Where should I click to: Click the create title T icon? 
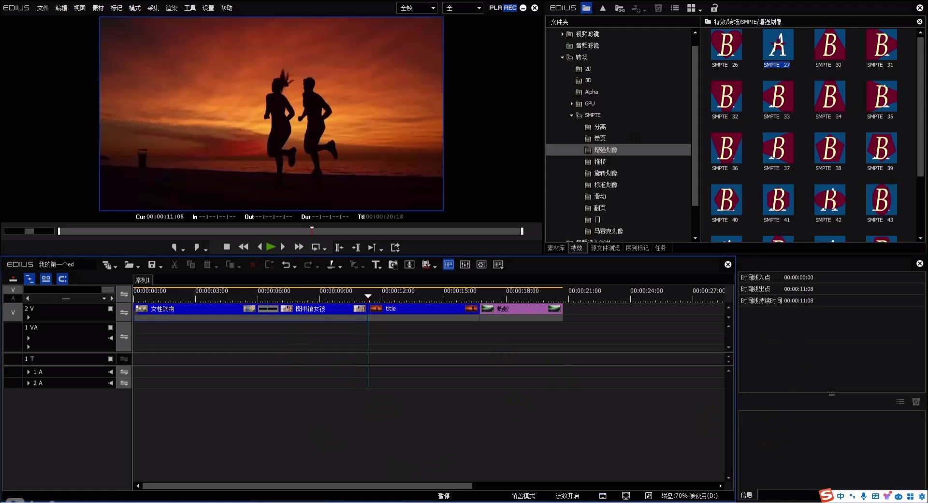coord(376,265)
